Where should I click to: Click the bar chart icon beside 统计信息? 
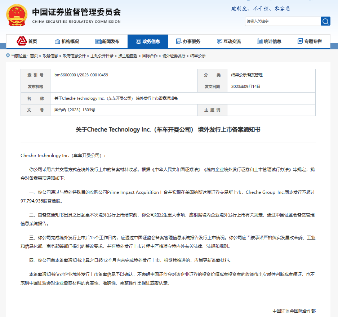click(x=260, y=41)
